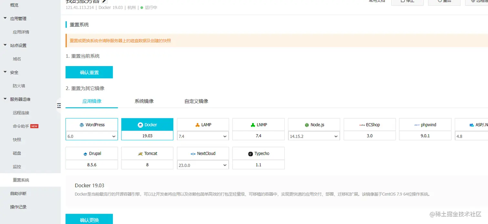Click the Drupal 8.5.6 version value
Viewport: 488px width, 224px height.
pos(92,165)
